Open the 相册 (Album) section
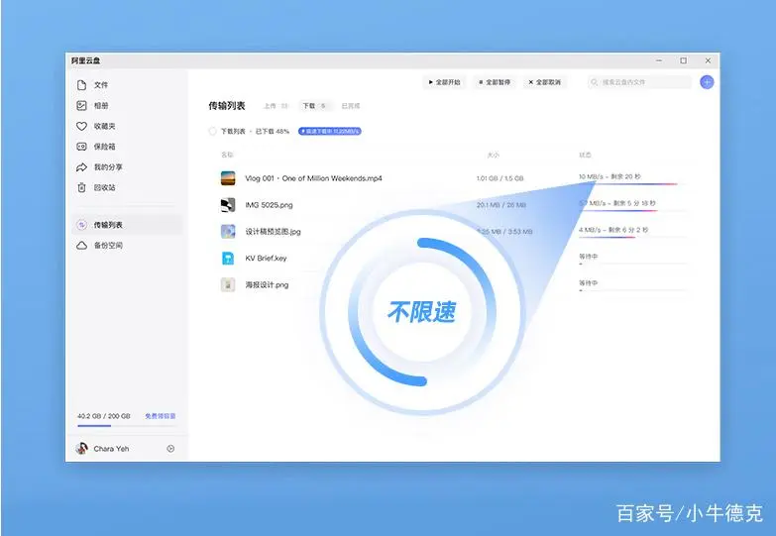 pos(82,106)
